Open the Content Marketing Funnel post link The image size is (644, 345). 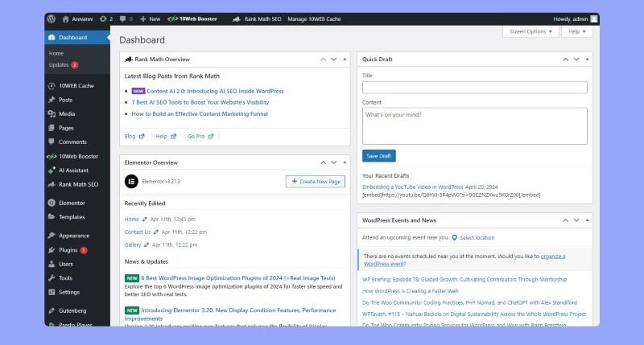click(x=200, y=113)
